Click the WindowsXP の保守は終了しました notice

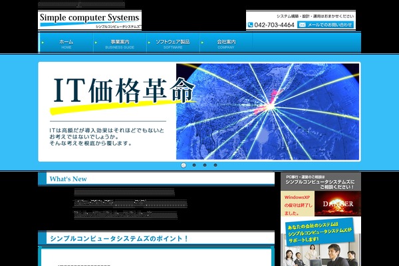(x=297, y=204)
